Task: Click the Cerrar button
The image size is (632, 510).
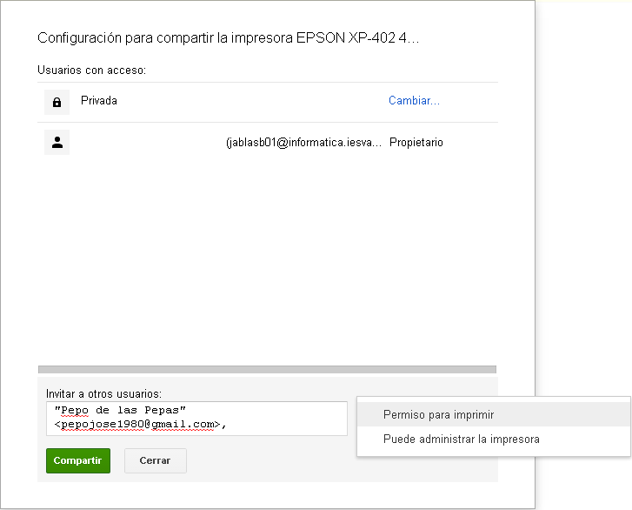Action: click(155, 460)
